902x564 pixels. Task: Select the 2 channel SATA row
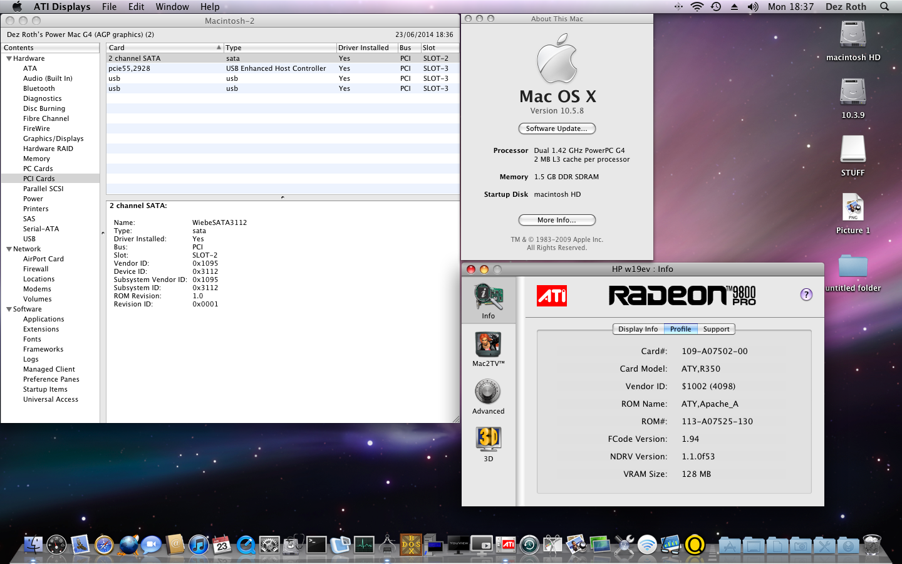283,58
